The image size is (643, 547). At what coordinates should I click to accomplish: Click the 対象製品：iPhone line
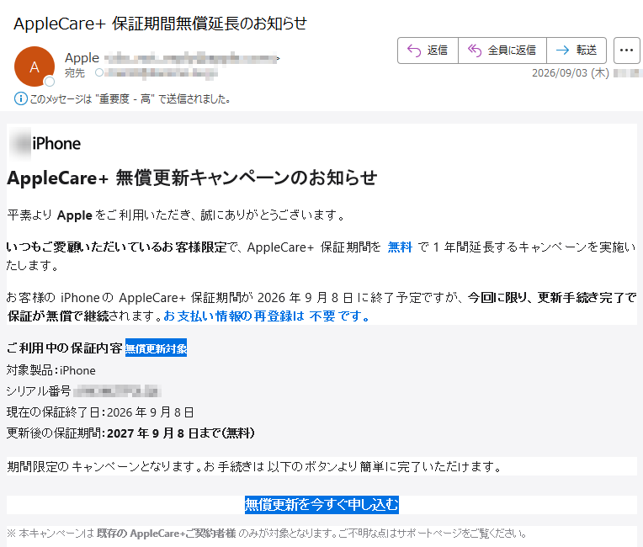pos(51,370)
